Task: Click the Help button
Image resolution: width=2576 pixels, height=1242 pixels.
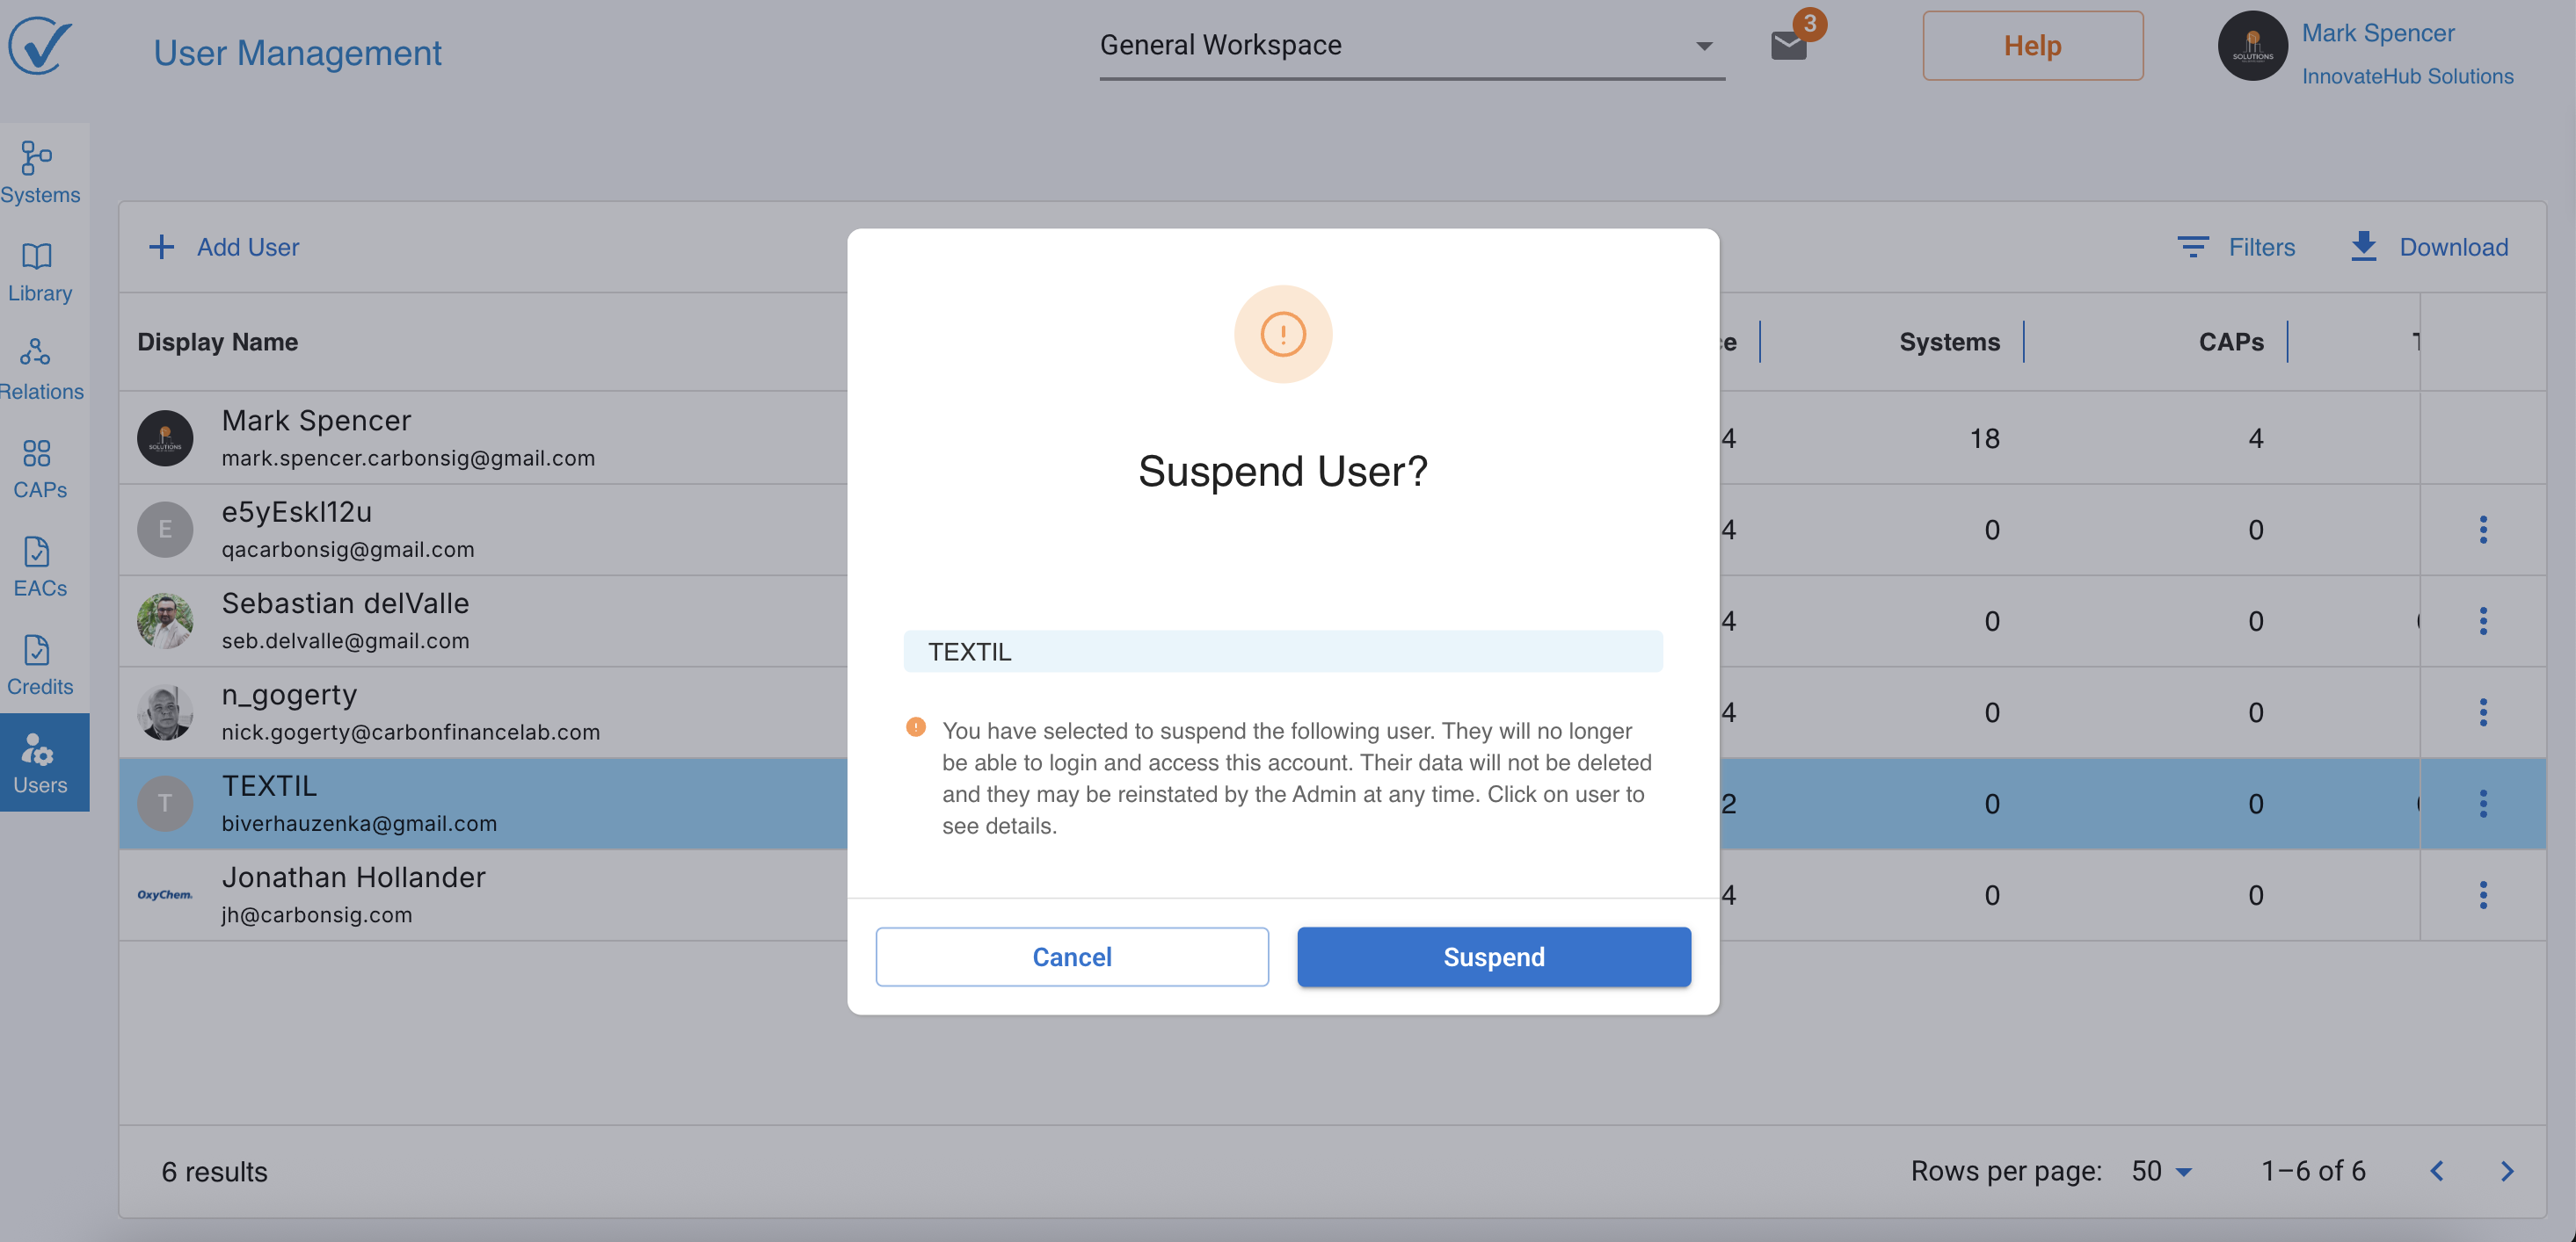Action: coord(2032,45)
